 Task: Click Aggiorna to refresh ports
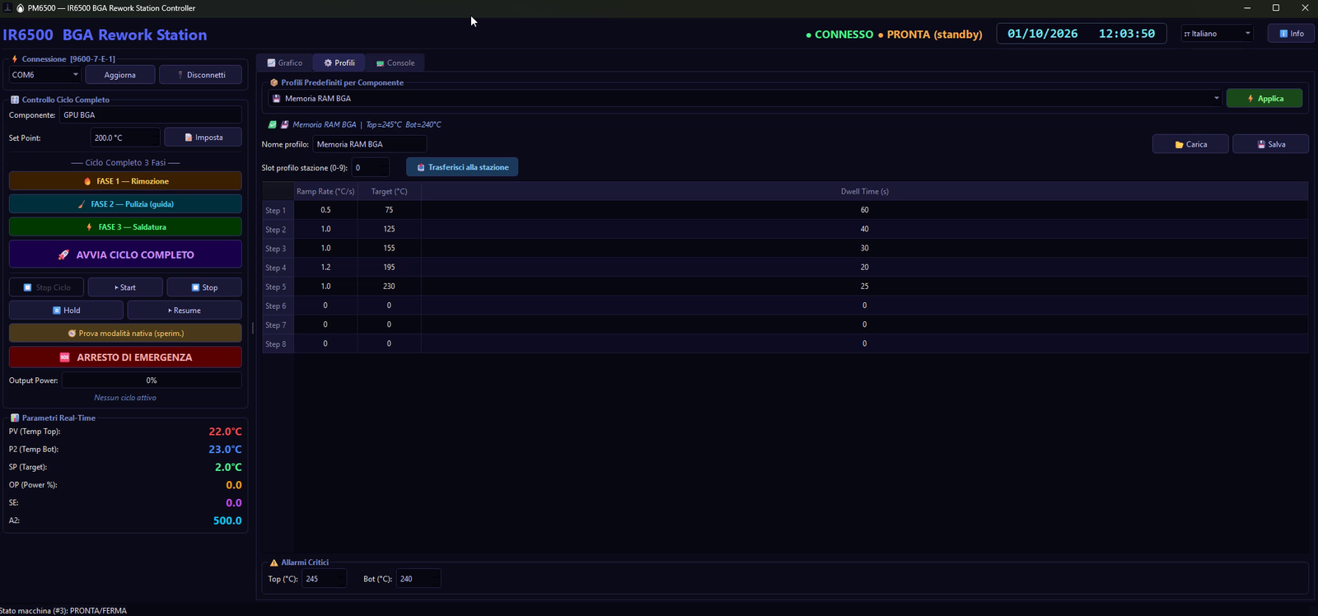tap(120, 75)
